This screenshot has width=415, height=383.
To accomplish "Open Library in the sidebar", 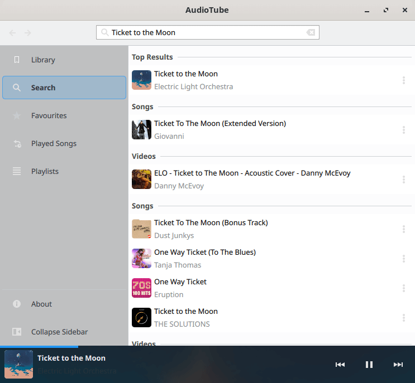I will 64,60.
